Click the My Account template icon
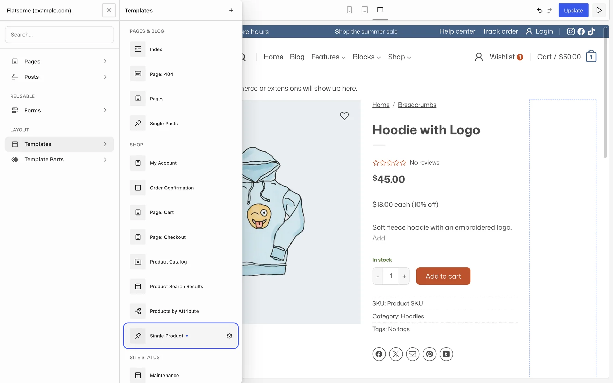The image size is (613, 383). coord(138,163)
